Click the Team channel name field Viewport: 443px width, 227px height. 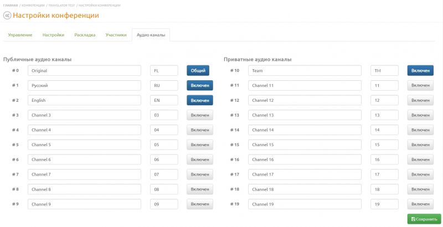[x=305, y=70]
